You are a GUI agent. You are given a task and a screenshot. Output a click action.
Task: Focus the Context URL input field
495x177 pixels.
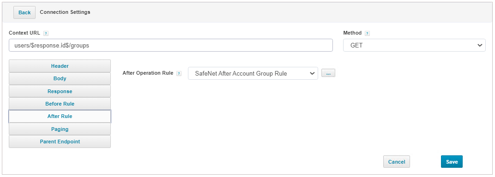171,45
